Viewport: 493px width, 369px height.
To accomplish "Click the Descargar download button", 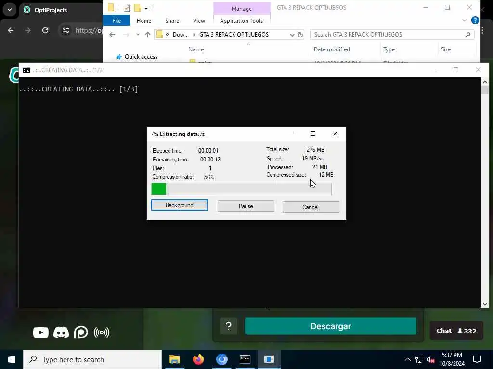I will click(330, 326).
